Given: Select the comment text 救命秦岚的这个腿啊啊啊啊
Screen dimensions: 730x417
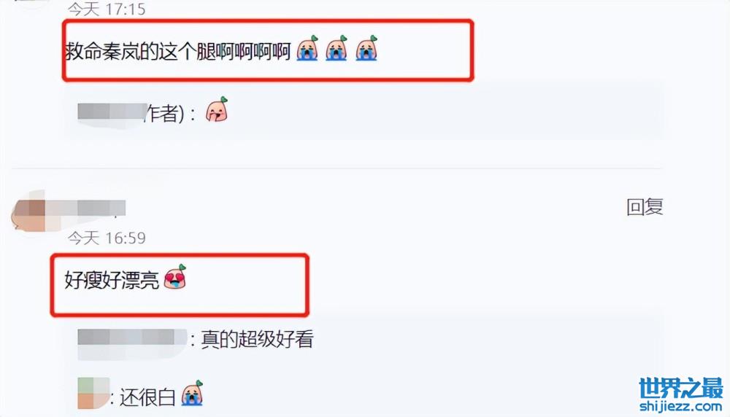Looking at the screenshot, I should (x=178, y=51).
